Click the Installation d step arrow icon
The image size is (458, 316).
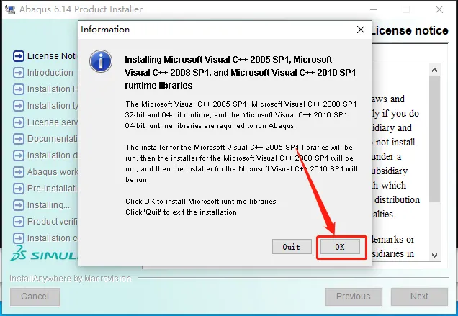tap(19, 155)
